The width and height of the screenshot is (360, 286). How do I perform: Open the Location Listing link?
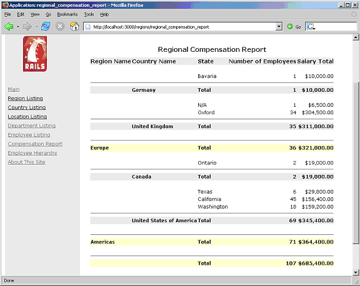pos(27,117)
